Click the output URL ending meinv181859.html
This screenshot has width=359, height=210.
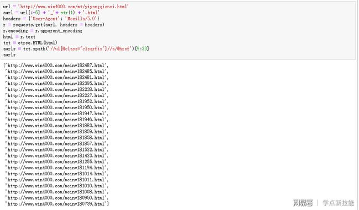tap(57, 132)
